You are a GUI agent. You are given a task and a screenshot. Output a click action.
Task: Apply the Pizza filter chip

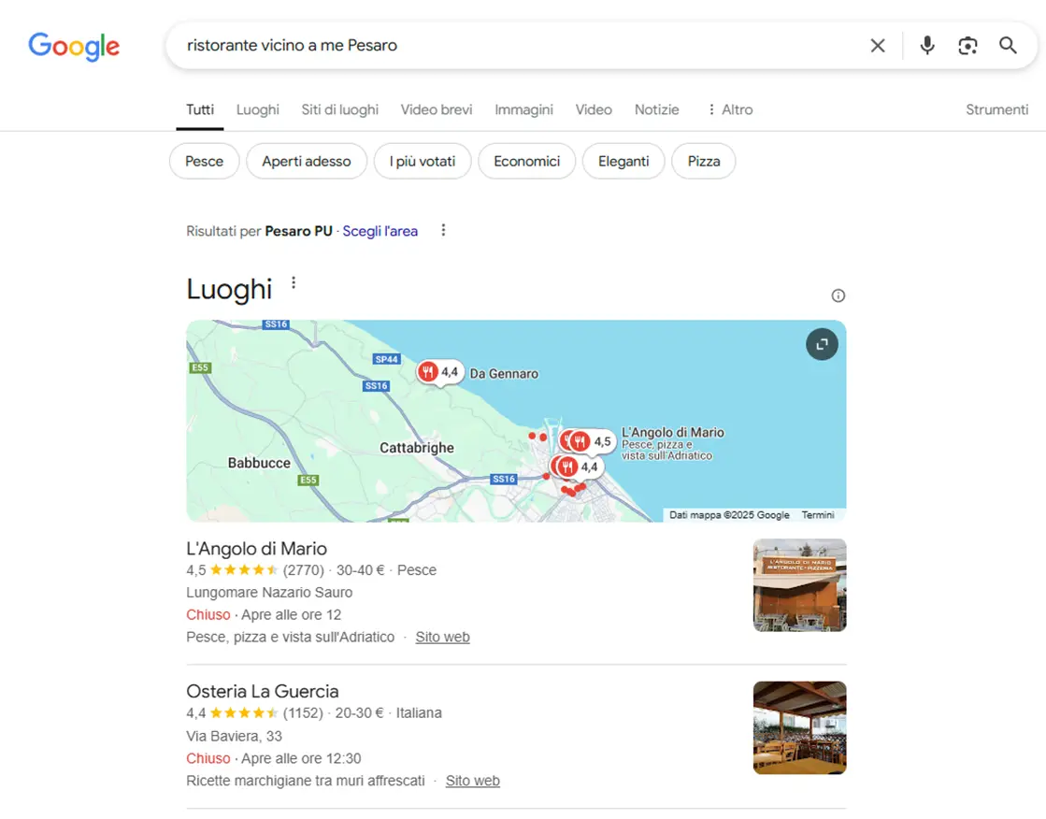click(703, 161)
